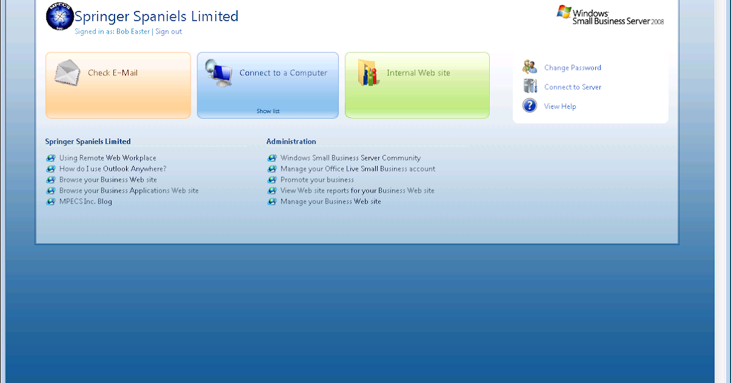
Task: Click the IE icon beside Browse your Business Applications Web site
Action: [x=51, y=191]
